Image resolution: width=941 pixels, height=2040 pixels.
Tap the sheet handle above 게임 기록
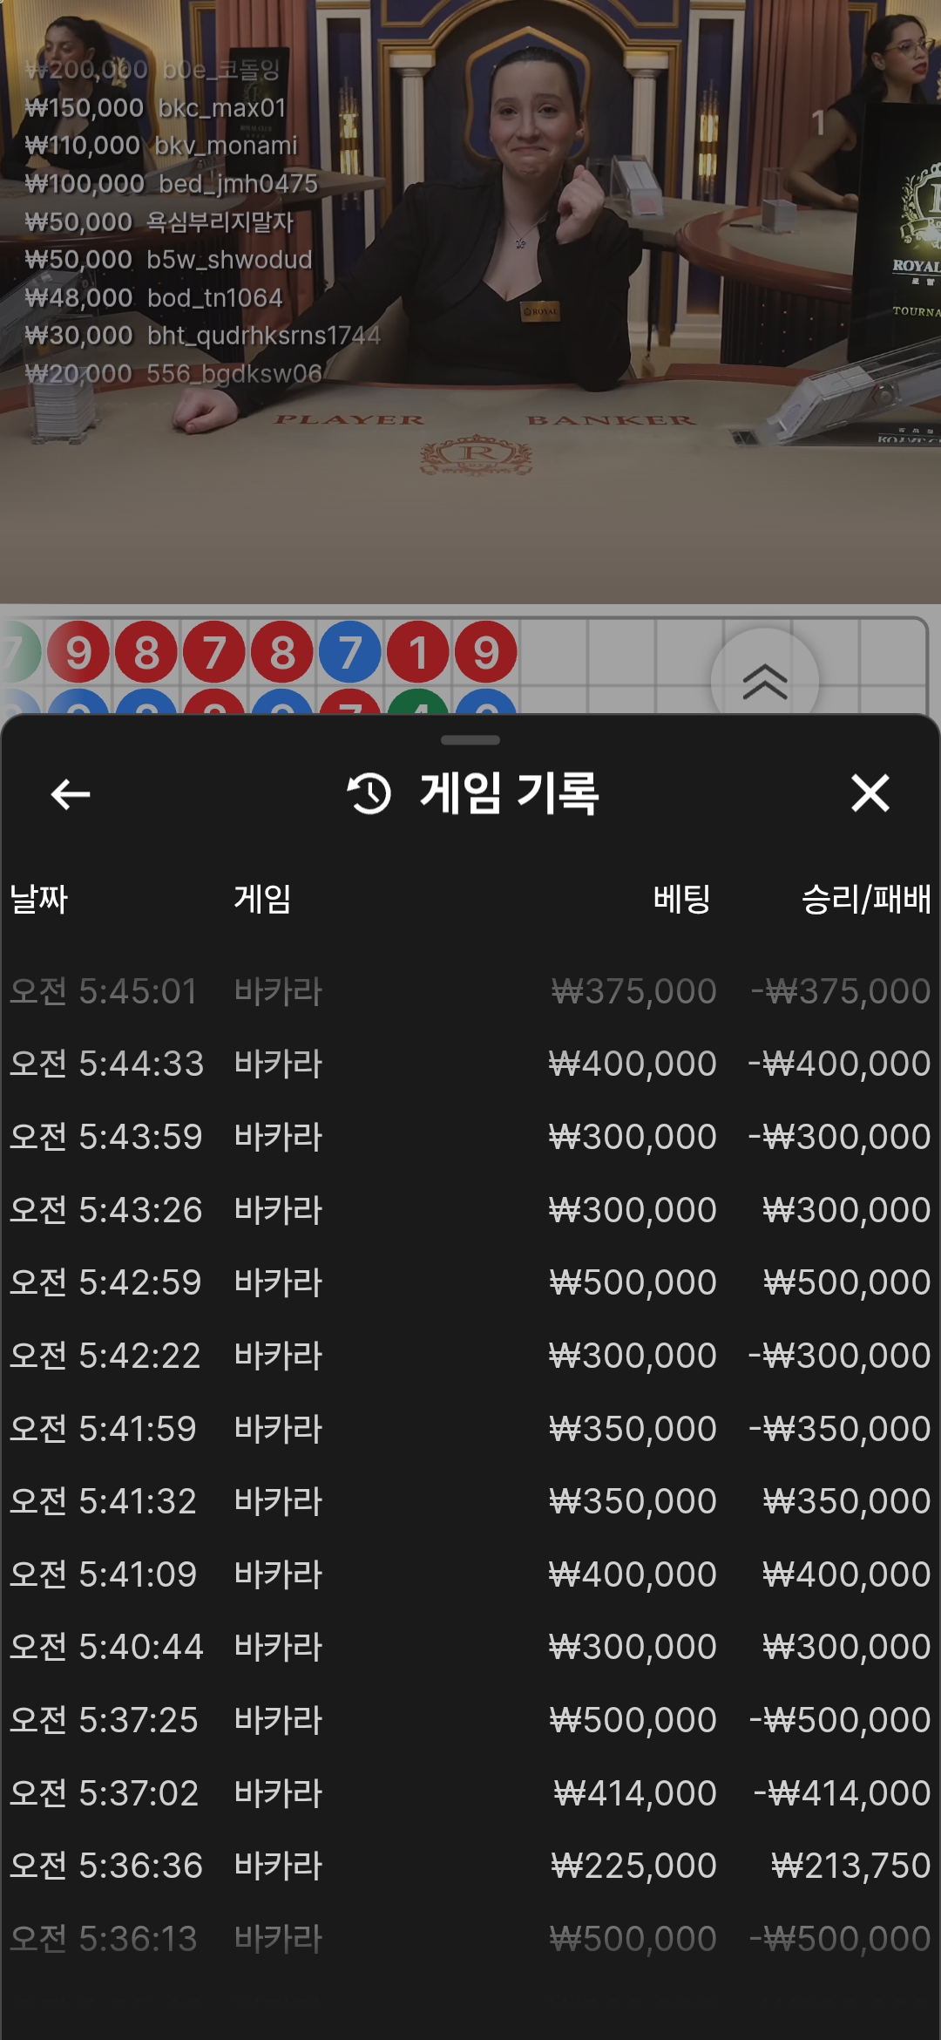pos(470,740)
